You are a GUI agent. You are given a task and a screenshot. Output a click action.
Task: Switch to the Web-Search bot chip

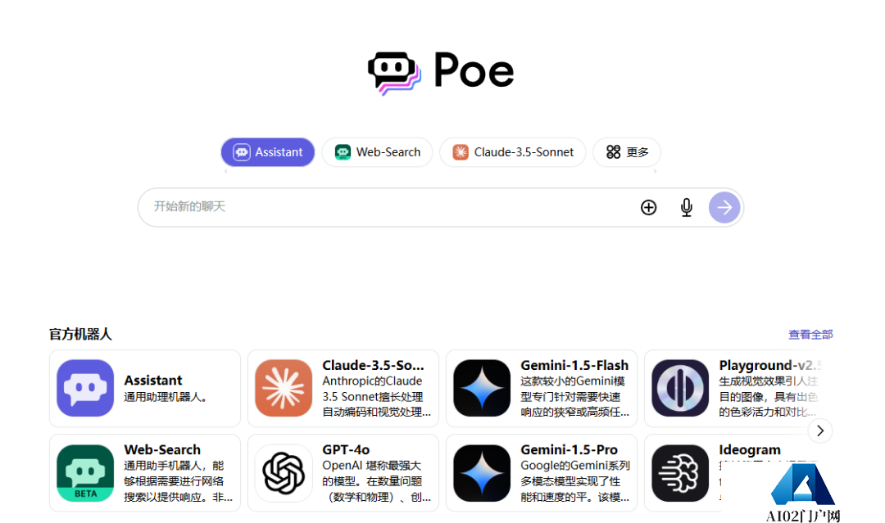point(377,152)
